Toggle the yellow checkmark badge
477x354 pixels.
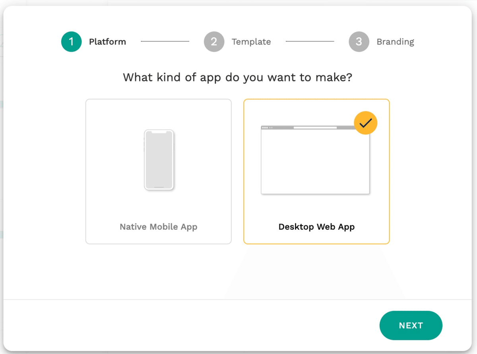[365, 123]
